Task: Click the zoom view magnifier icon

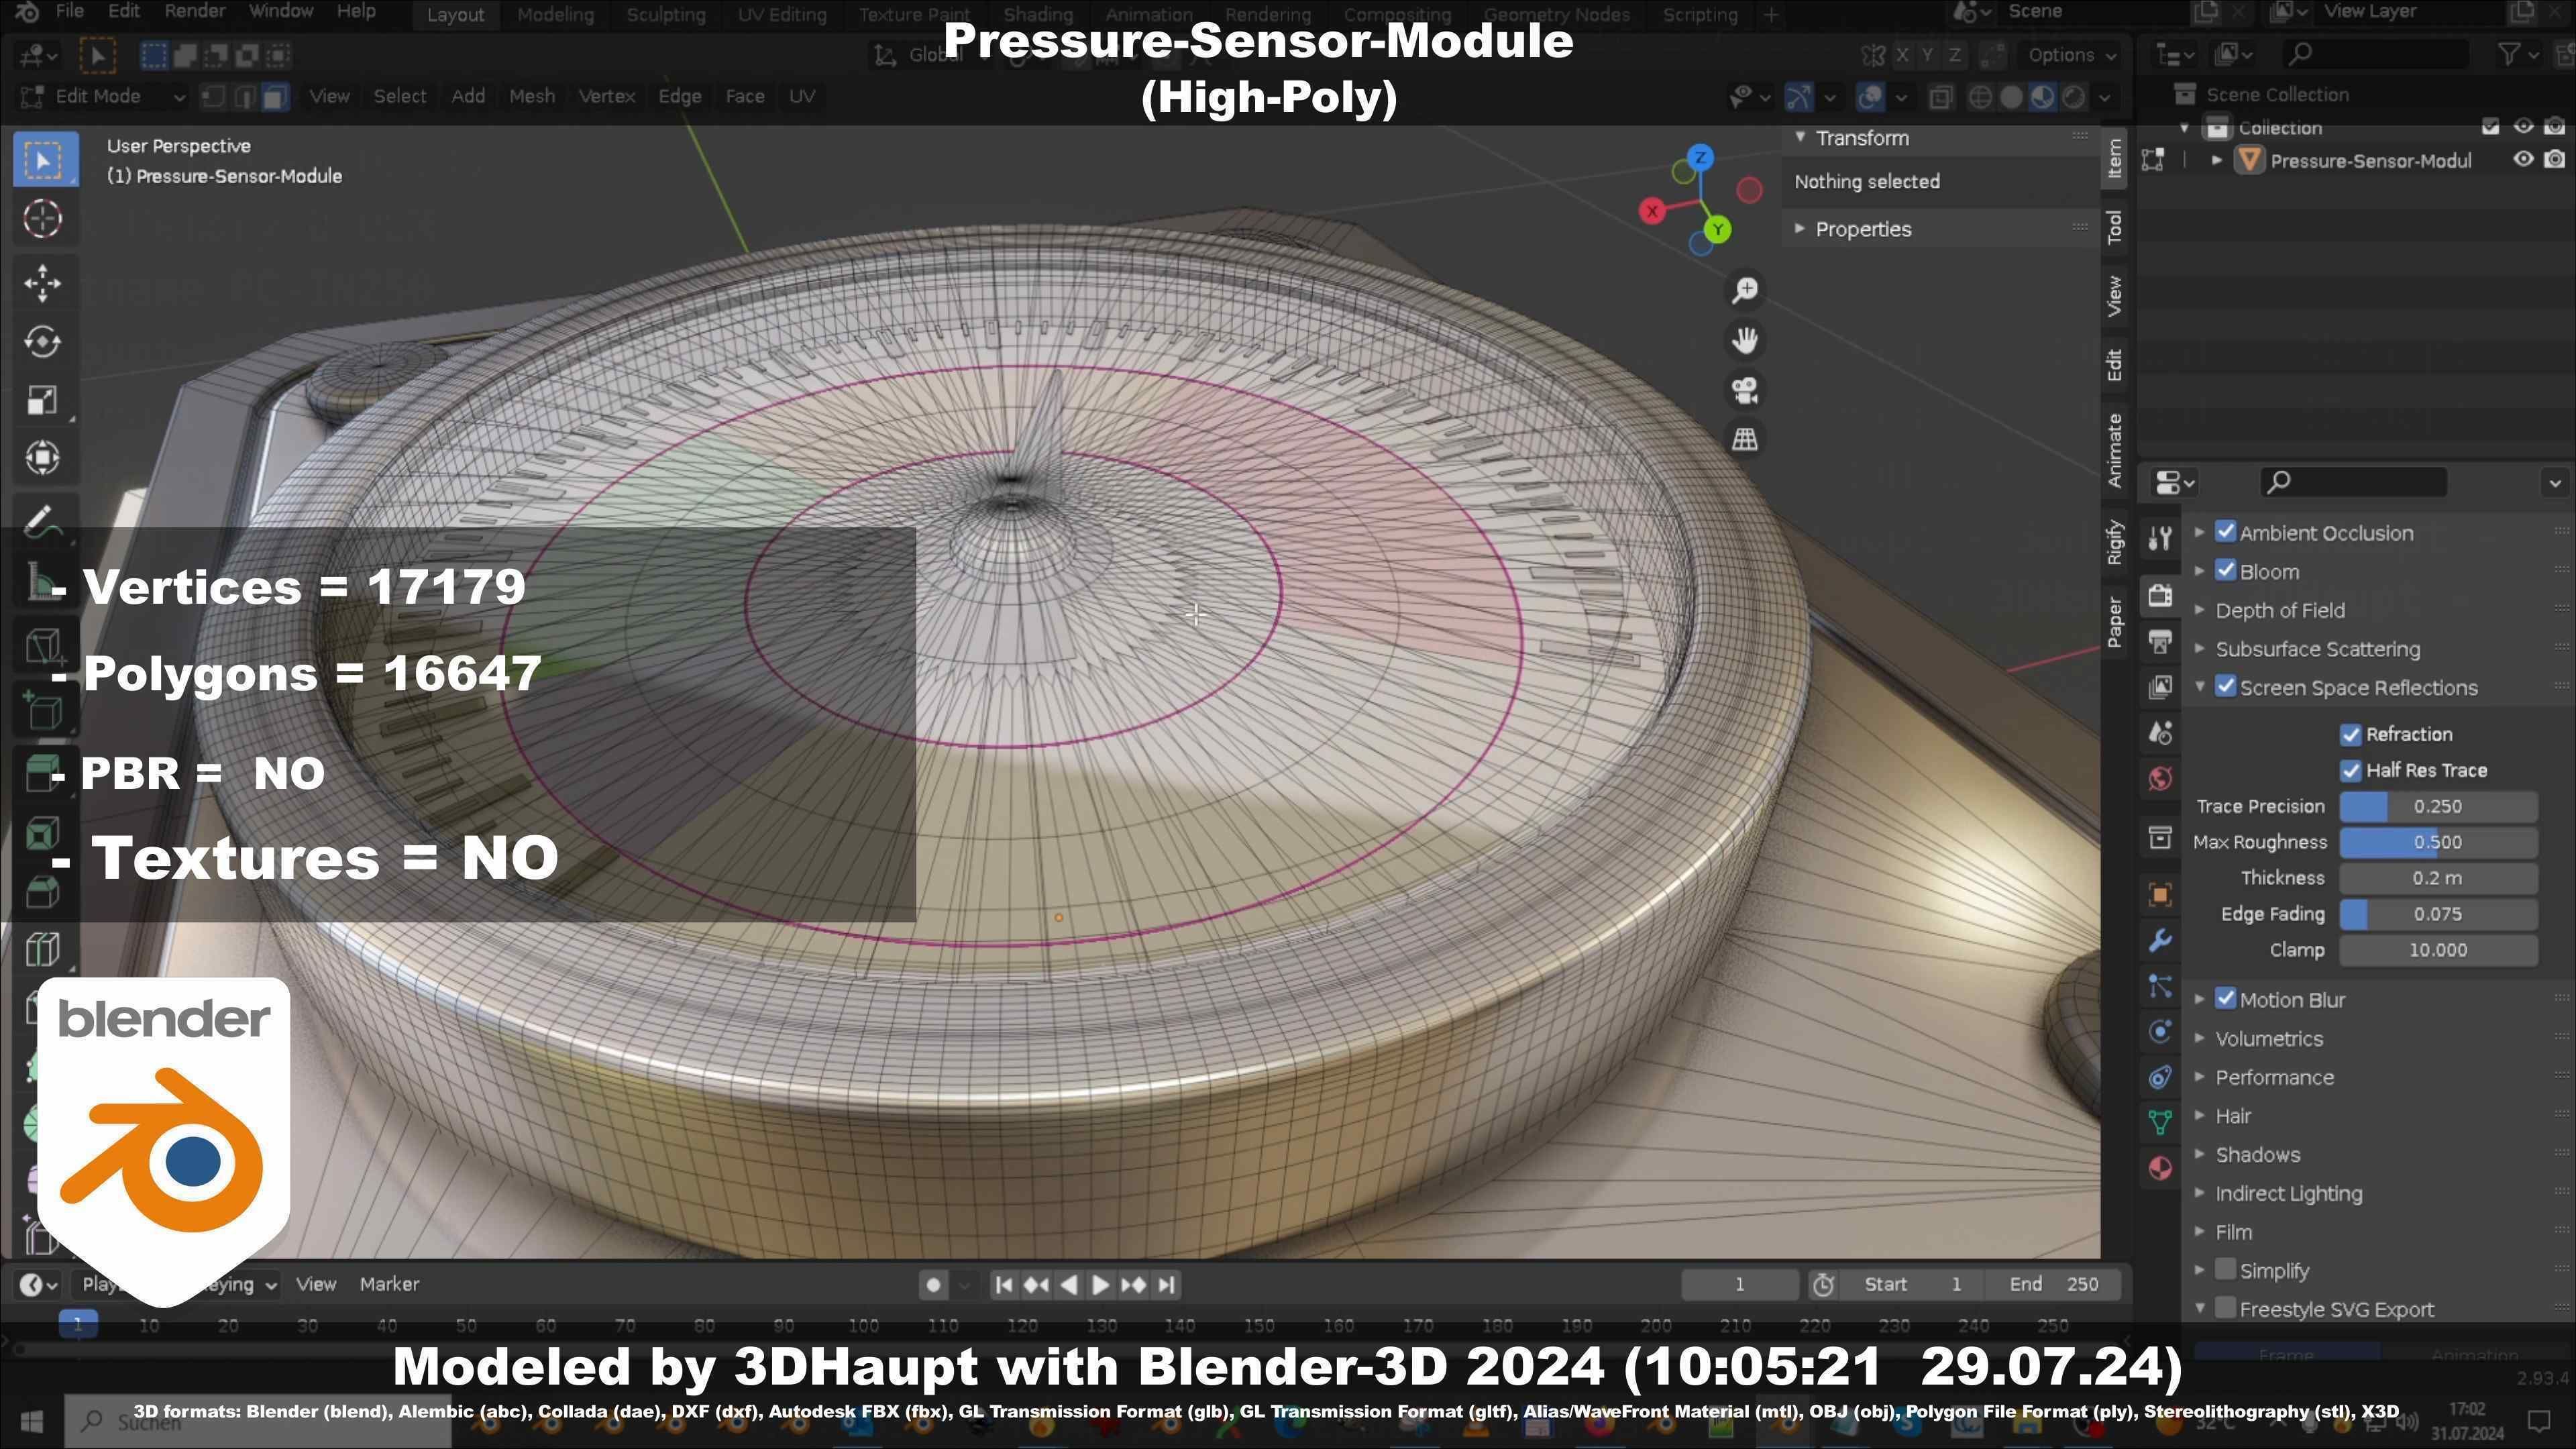Action: 1745,290
